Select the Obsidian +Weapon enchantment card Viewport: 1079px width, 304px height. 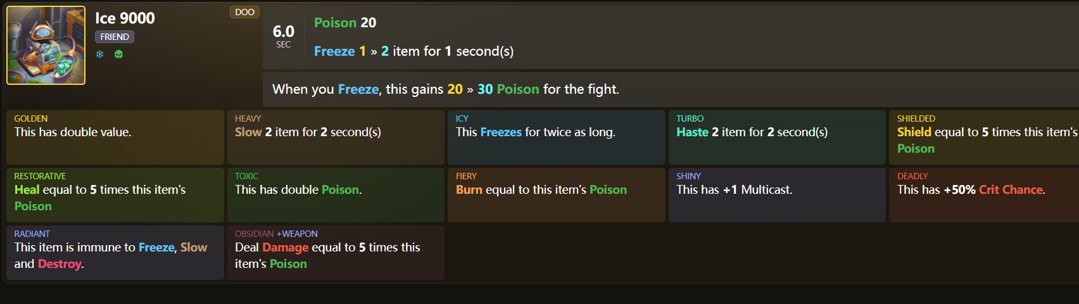[336, 253]
